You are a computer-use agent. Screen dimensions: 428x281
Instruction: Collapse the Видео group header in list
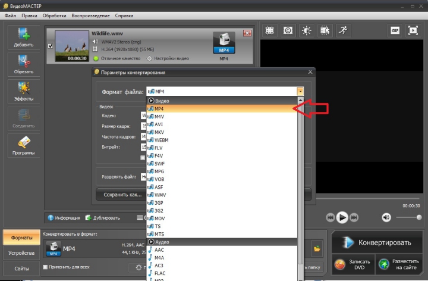click(x=222, y=101)
